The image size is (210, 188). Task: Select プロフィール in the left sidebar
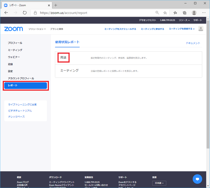click(x=15, y=43)
